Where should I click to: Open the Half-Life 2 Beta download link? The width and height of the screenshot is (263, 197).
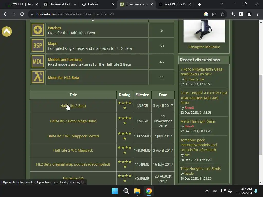point(73,106)
